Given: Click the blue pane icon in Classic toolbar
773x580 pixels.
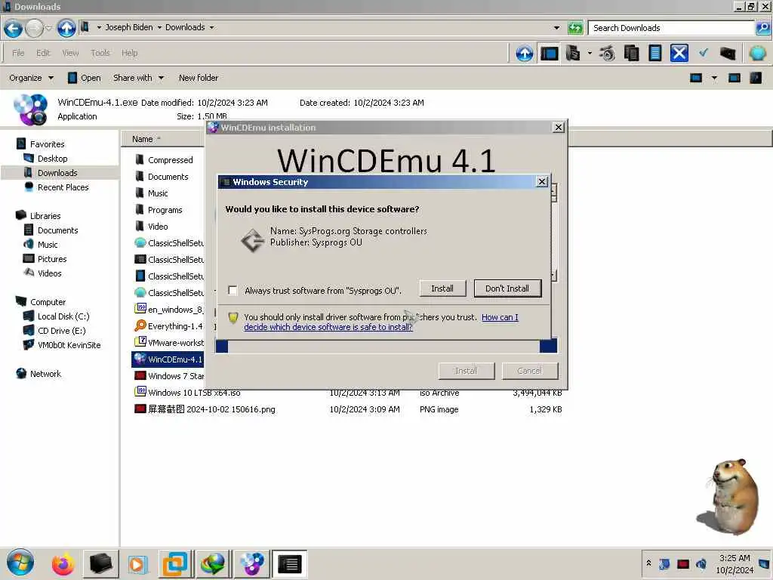Looking at the screenshot, I should [x=550, y=54].
